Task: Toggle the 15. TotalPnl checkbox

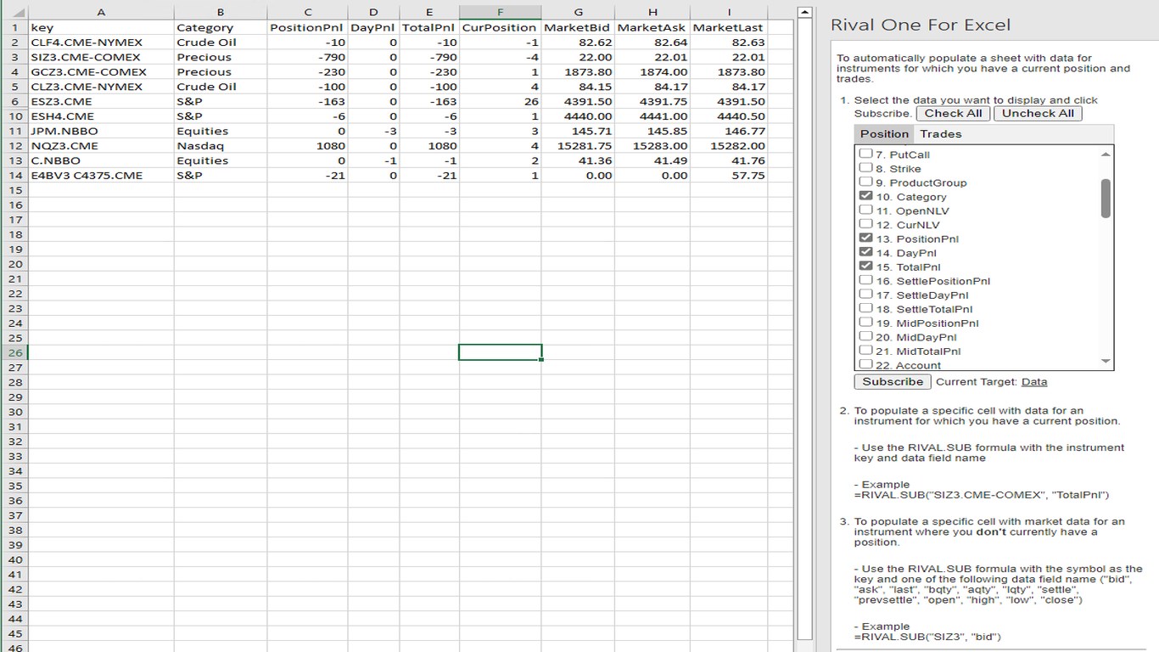Action: pyautogui.click(x=865, y=267)
